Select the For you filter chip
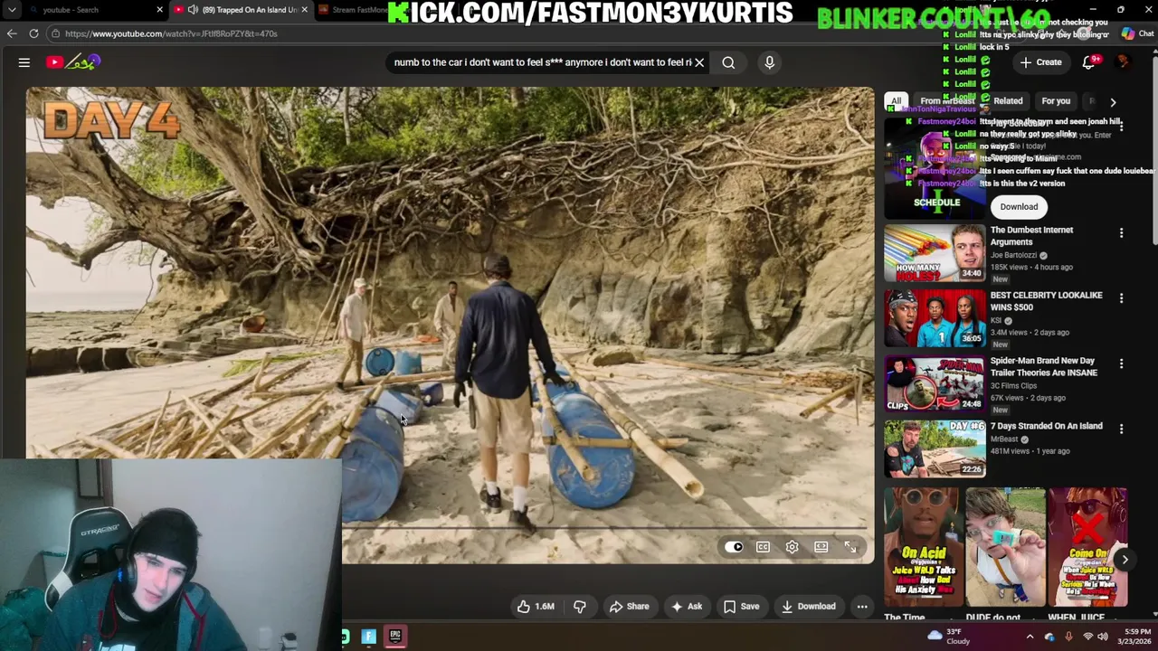Image resolution: width=1158 pixels, height=651 pixels. [x=1056, y=101]
